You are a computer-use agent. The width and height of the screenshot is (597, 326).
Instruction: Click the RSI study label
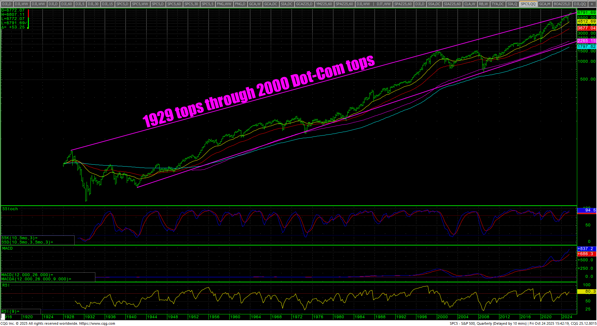click(x=6, y=285)
